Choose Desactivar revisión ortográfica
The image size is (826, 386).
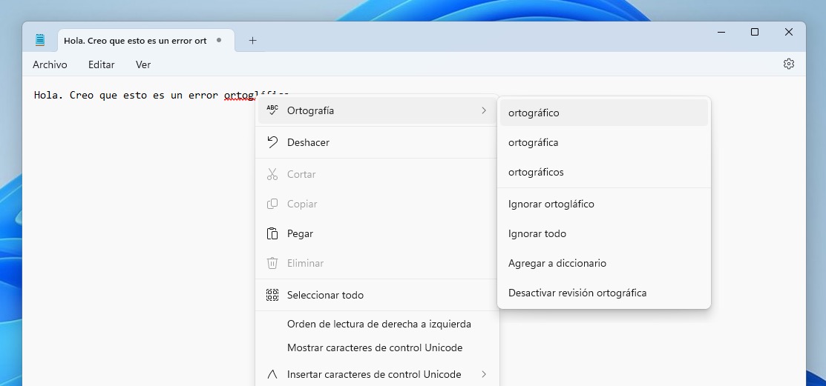(x=603, y=293)
